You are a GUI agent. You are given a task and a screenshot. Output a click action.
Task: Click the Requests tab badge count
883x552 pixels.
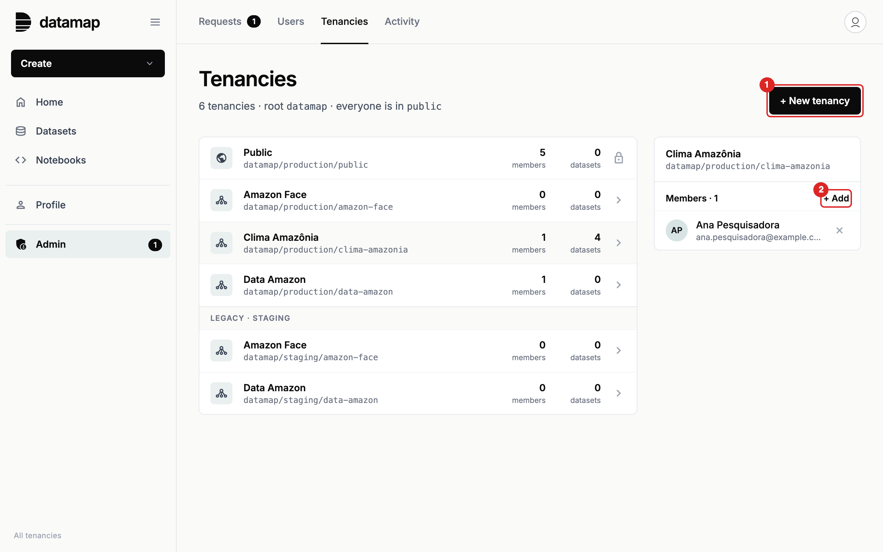(x=254, y=21)
